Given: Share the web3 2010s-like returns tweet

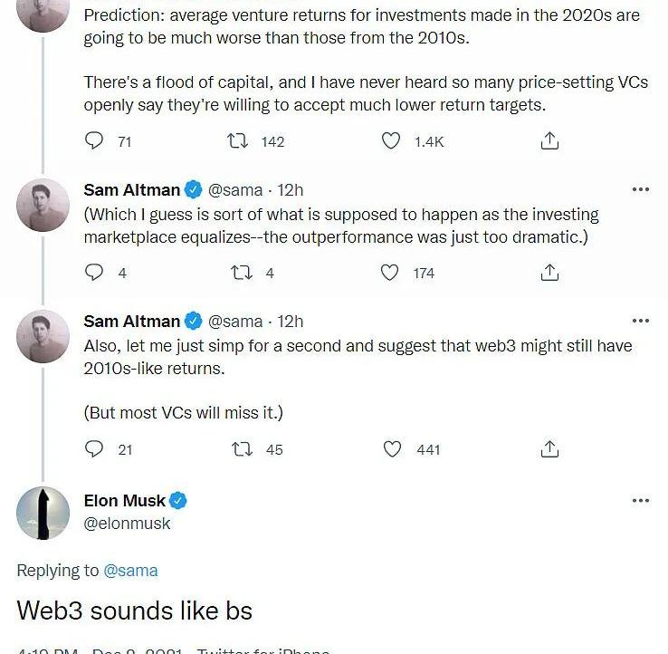Looking at the screenshot, I should [x=549, y=449].
